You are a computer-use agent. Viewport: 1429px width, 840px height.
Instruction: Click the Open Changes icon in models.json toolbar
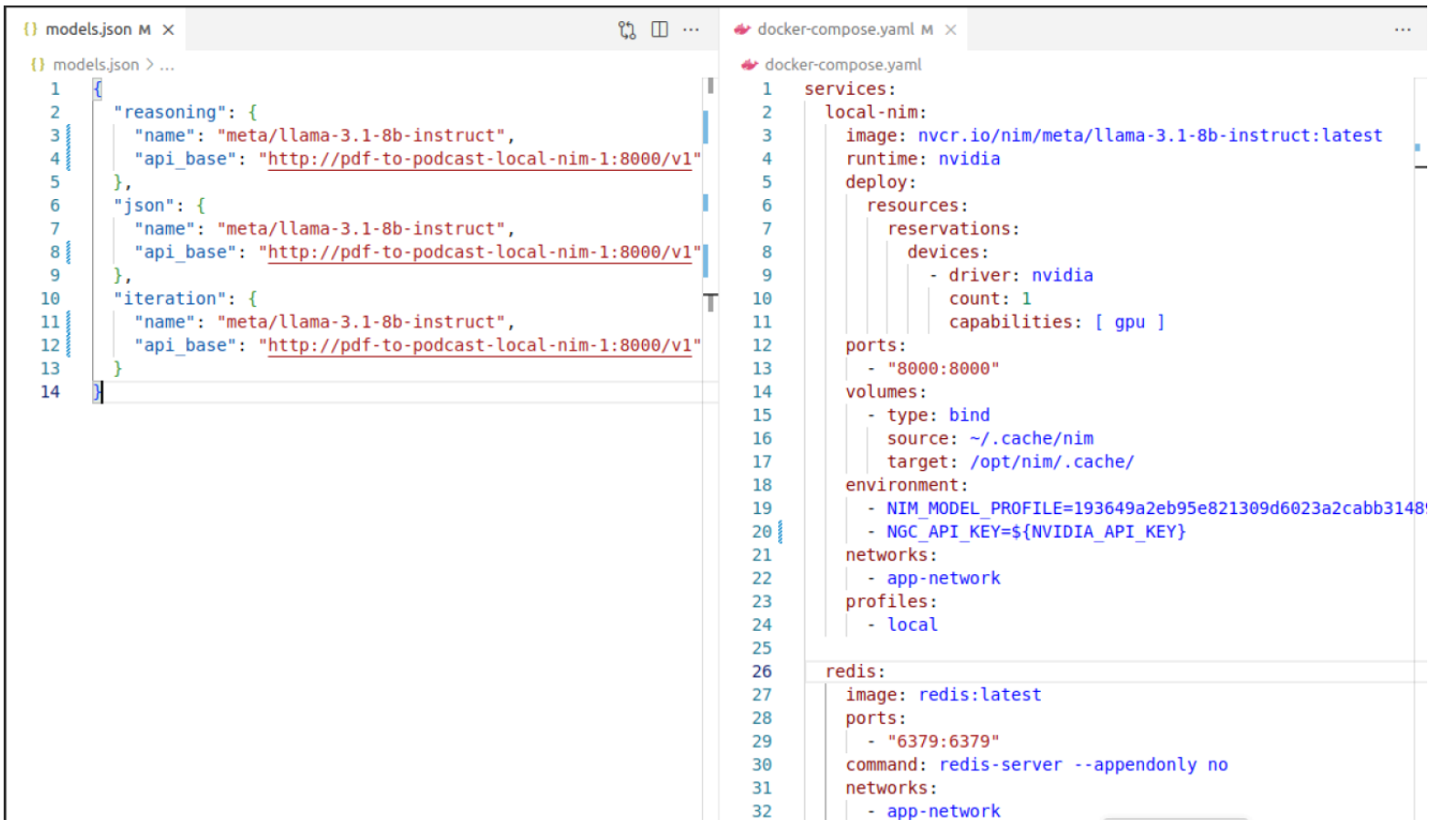point(626,30)
